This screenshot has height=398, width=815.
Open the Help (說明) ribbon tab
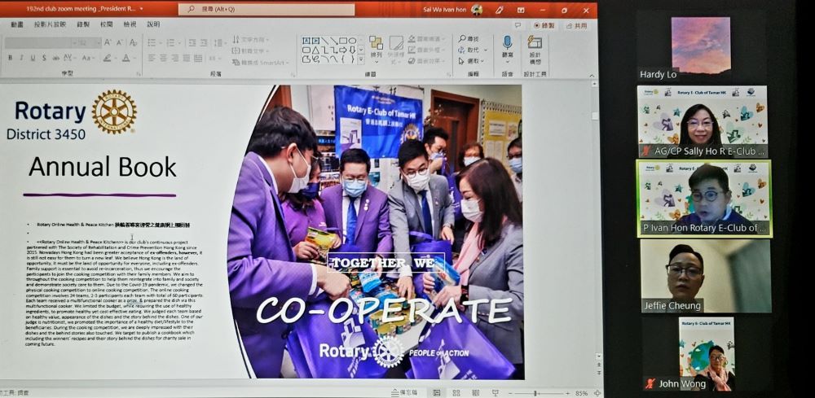pos(153,24)
